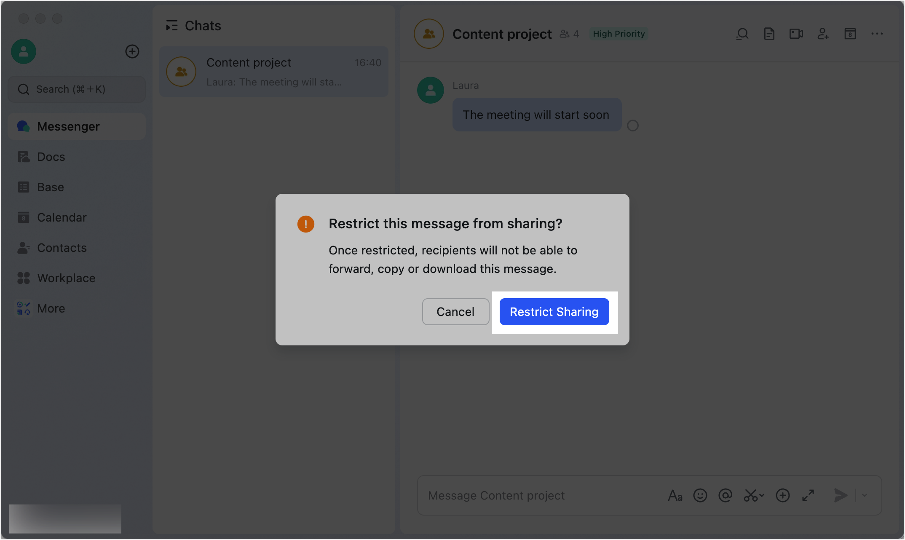This screenshot has width=905, height=540.
Task: Open text formatting options in the composer
Action: pyautogui.click(x=675, y=495)
